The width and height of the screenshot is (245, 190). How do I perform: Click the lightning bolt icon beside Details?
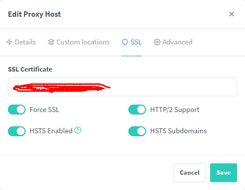[x=9, y=42]
